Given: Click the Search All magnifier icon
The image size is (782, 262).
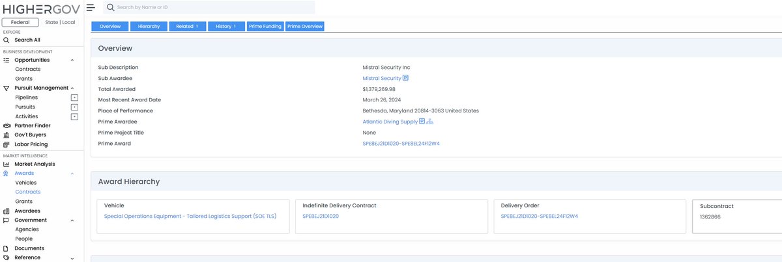Looking at the screenshot, I should [x=7, y=40].
